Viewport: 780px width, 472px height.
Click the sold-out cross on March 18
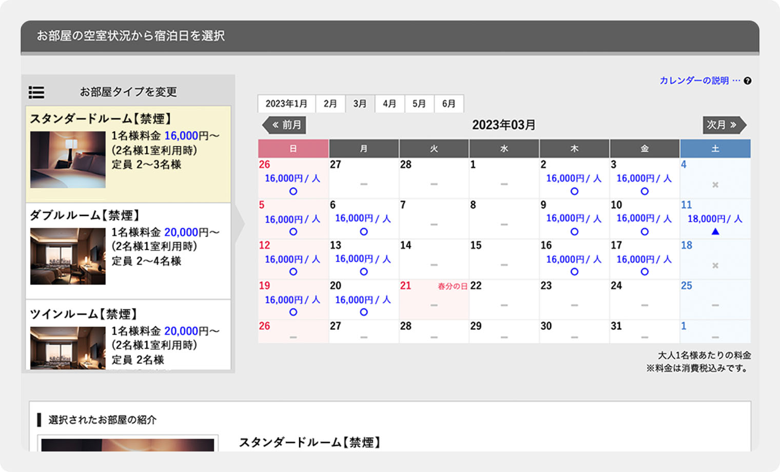pyautogui.click(x=715, y=266)
